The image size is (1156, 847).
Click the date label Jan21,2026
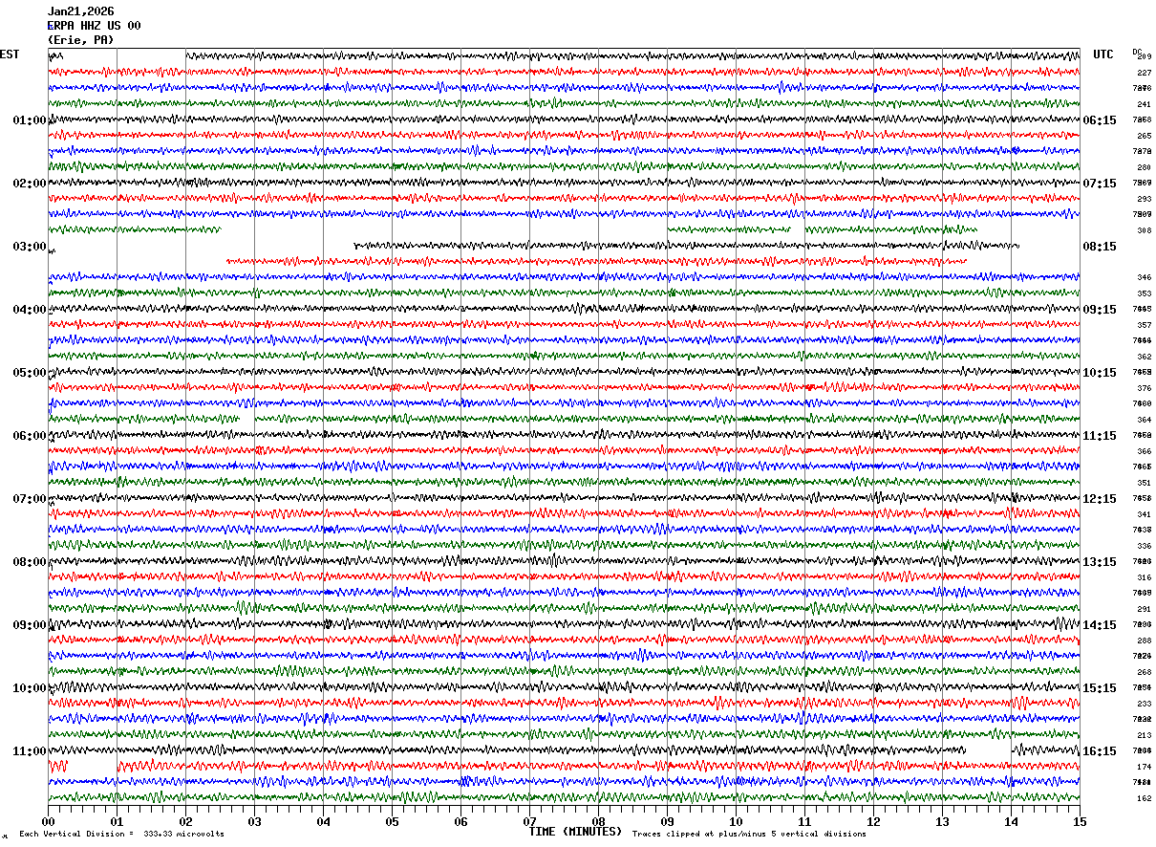pyautogui.click(x=80, y=11)
